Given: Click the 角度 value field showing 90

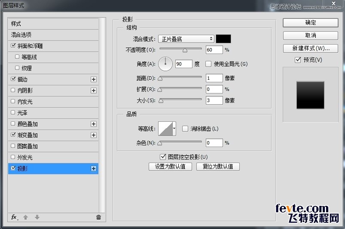Looking at the screenshot, I should [x=184, y=64].
